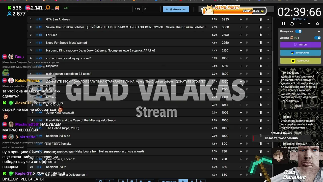Click the For Sale lot name
323x182 pixels.
pos(51,35)
